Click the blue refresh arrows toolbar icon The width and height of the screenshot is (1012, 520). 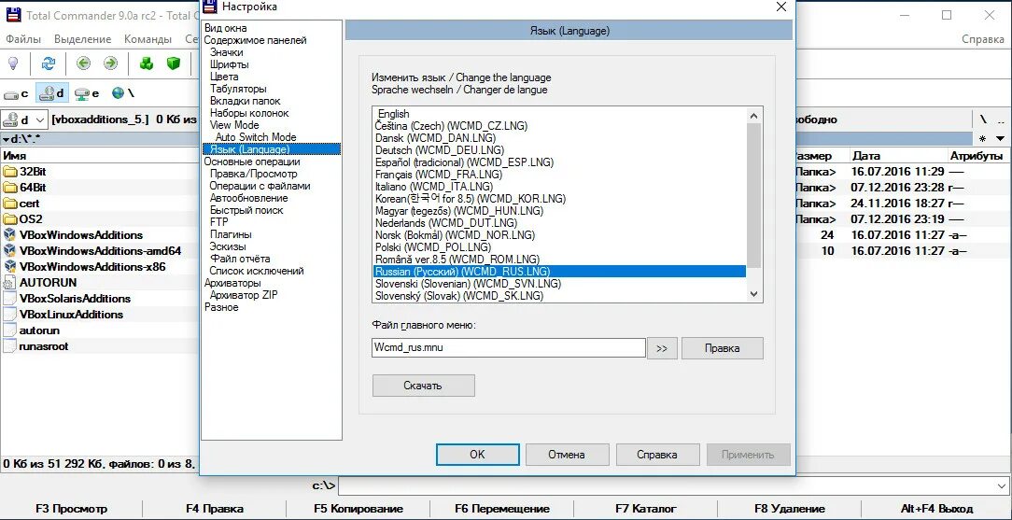pyautogui.click(x=49, y=63)
